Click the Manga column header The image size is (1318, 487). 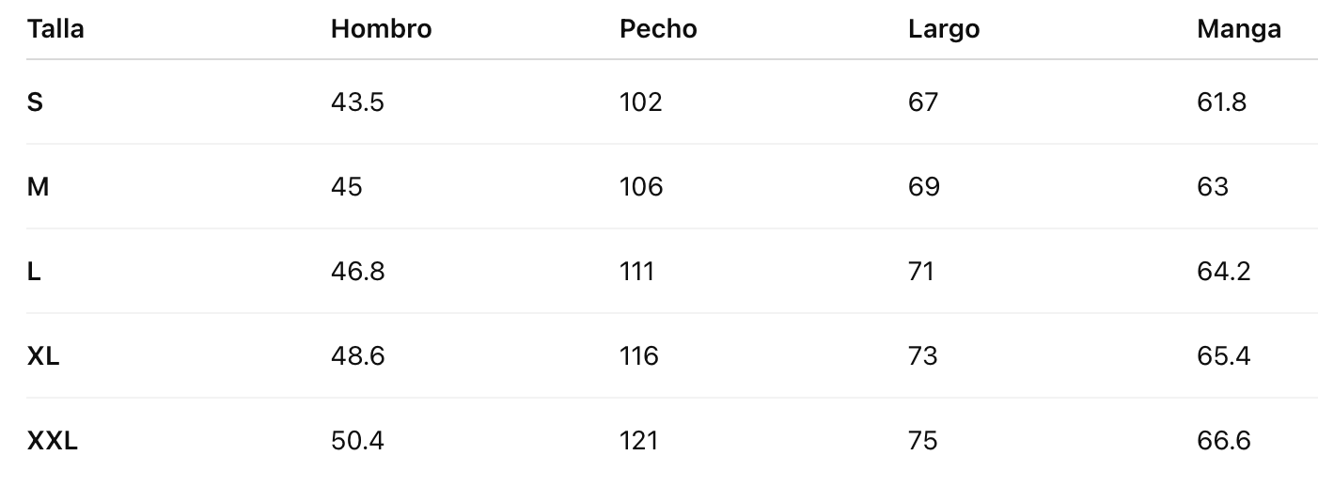click(1238, 29)
